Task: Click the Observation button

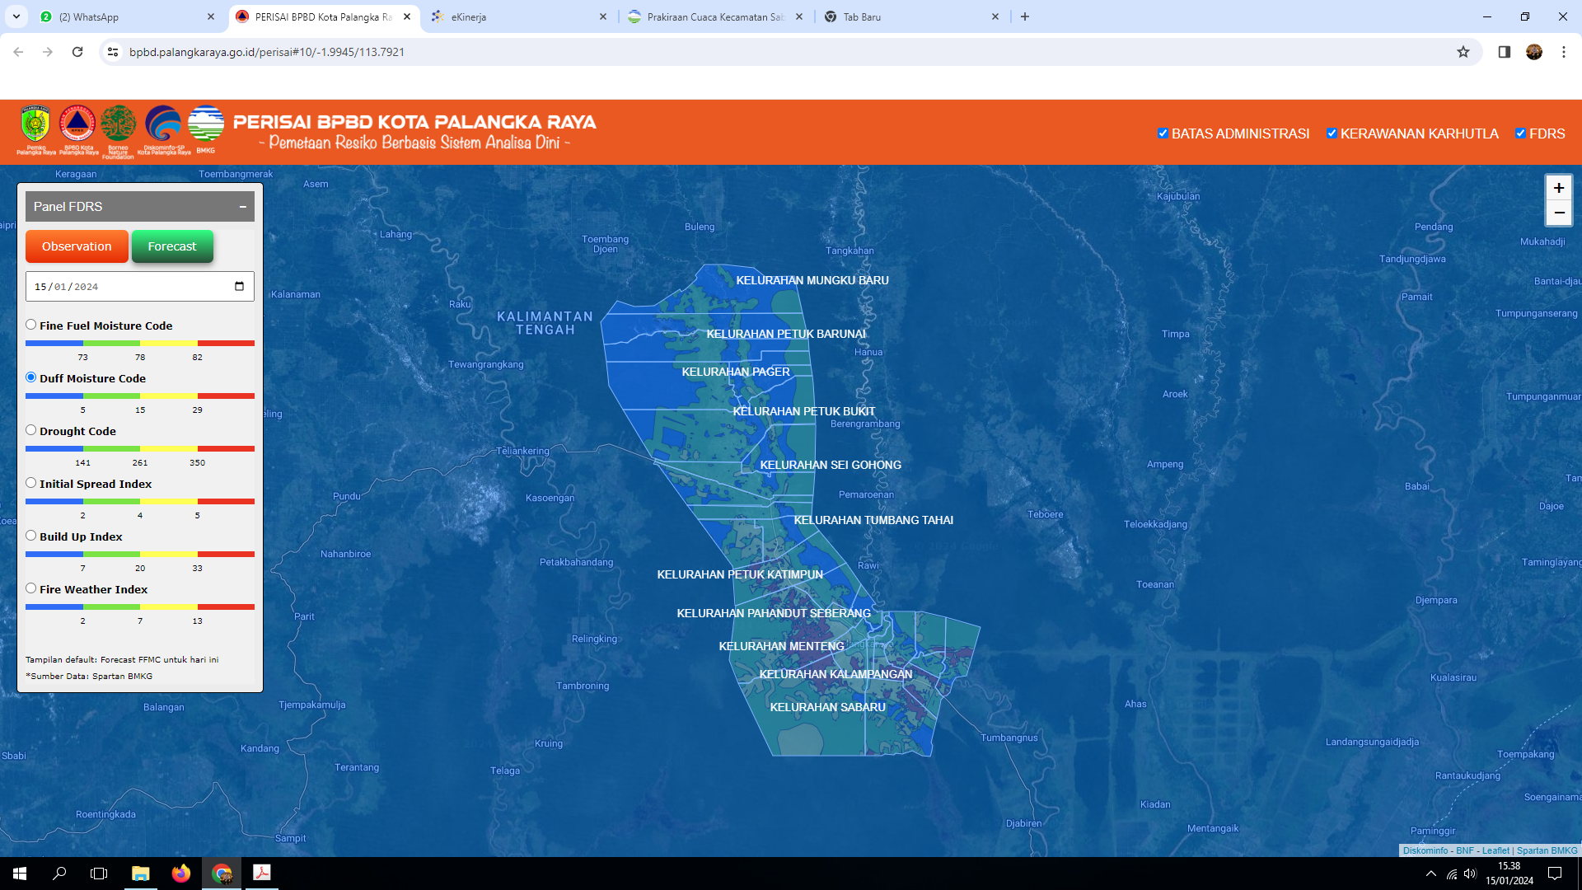Action: 77,246
